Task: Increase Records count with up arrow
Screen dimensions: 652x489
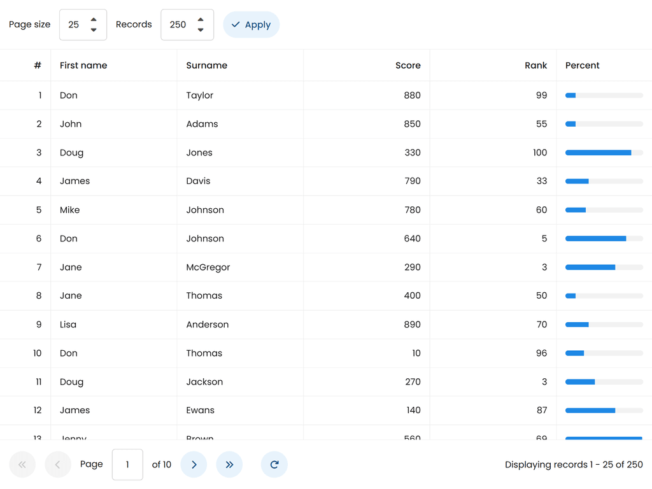Action: coord(201,20)
